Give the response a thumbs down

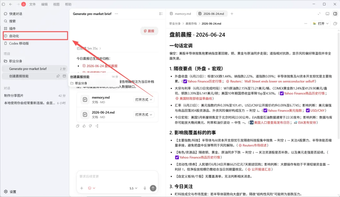(x=90, y=126)
